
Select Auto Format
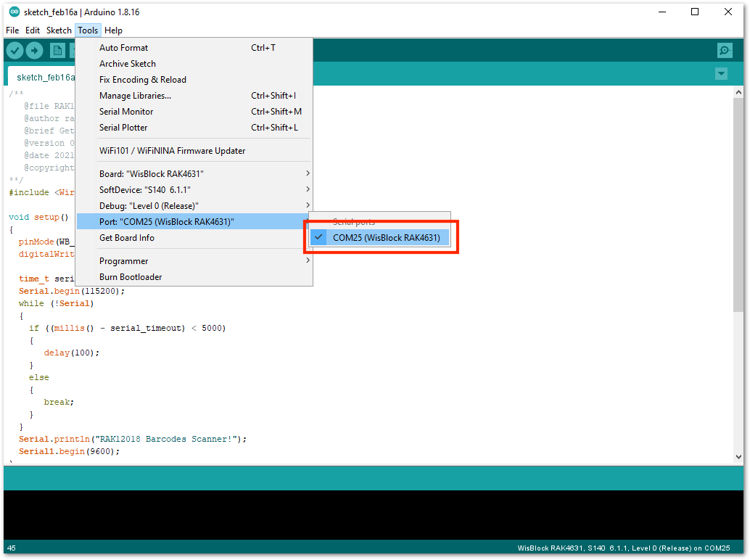(194, 48)
